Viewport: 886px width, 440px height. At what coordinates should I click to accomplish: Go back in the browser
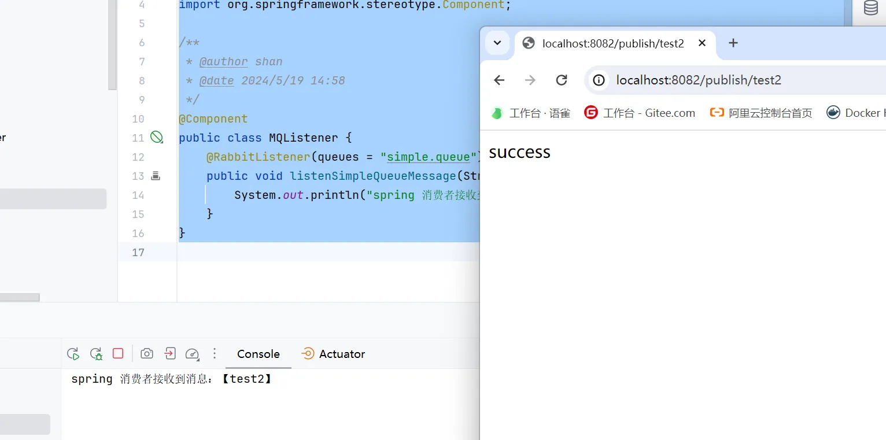499,80
